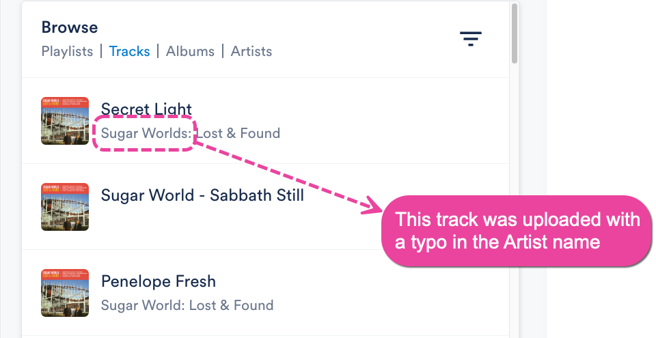
Task: Switch to the Playlists tab
Action: click(x=67, y=51)
